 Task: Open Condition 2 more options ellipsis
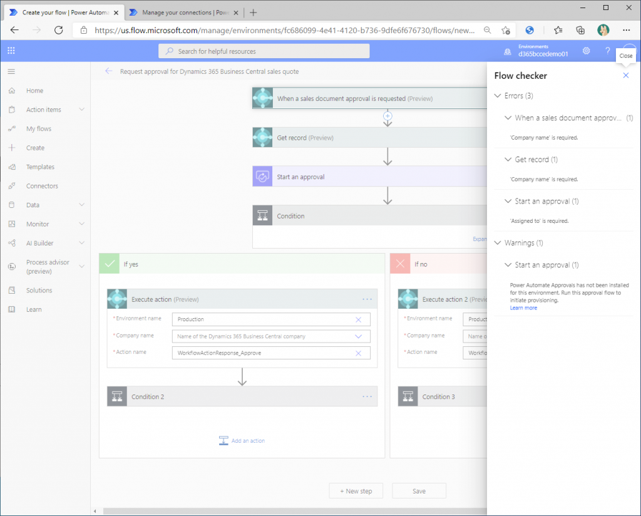[367, 396]
